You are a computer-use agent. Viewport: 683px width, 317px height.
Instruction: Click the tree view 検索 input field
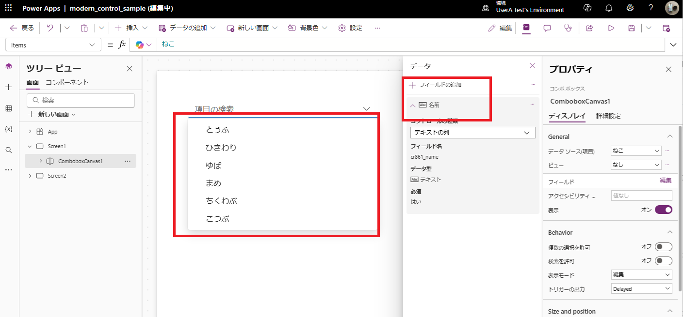pos(81,100)
